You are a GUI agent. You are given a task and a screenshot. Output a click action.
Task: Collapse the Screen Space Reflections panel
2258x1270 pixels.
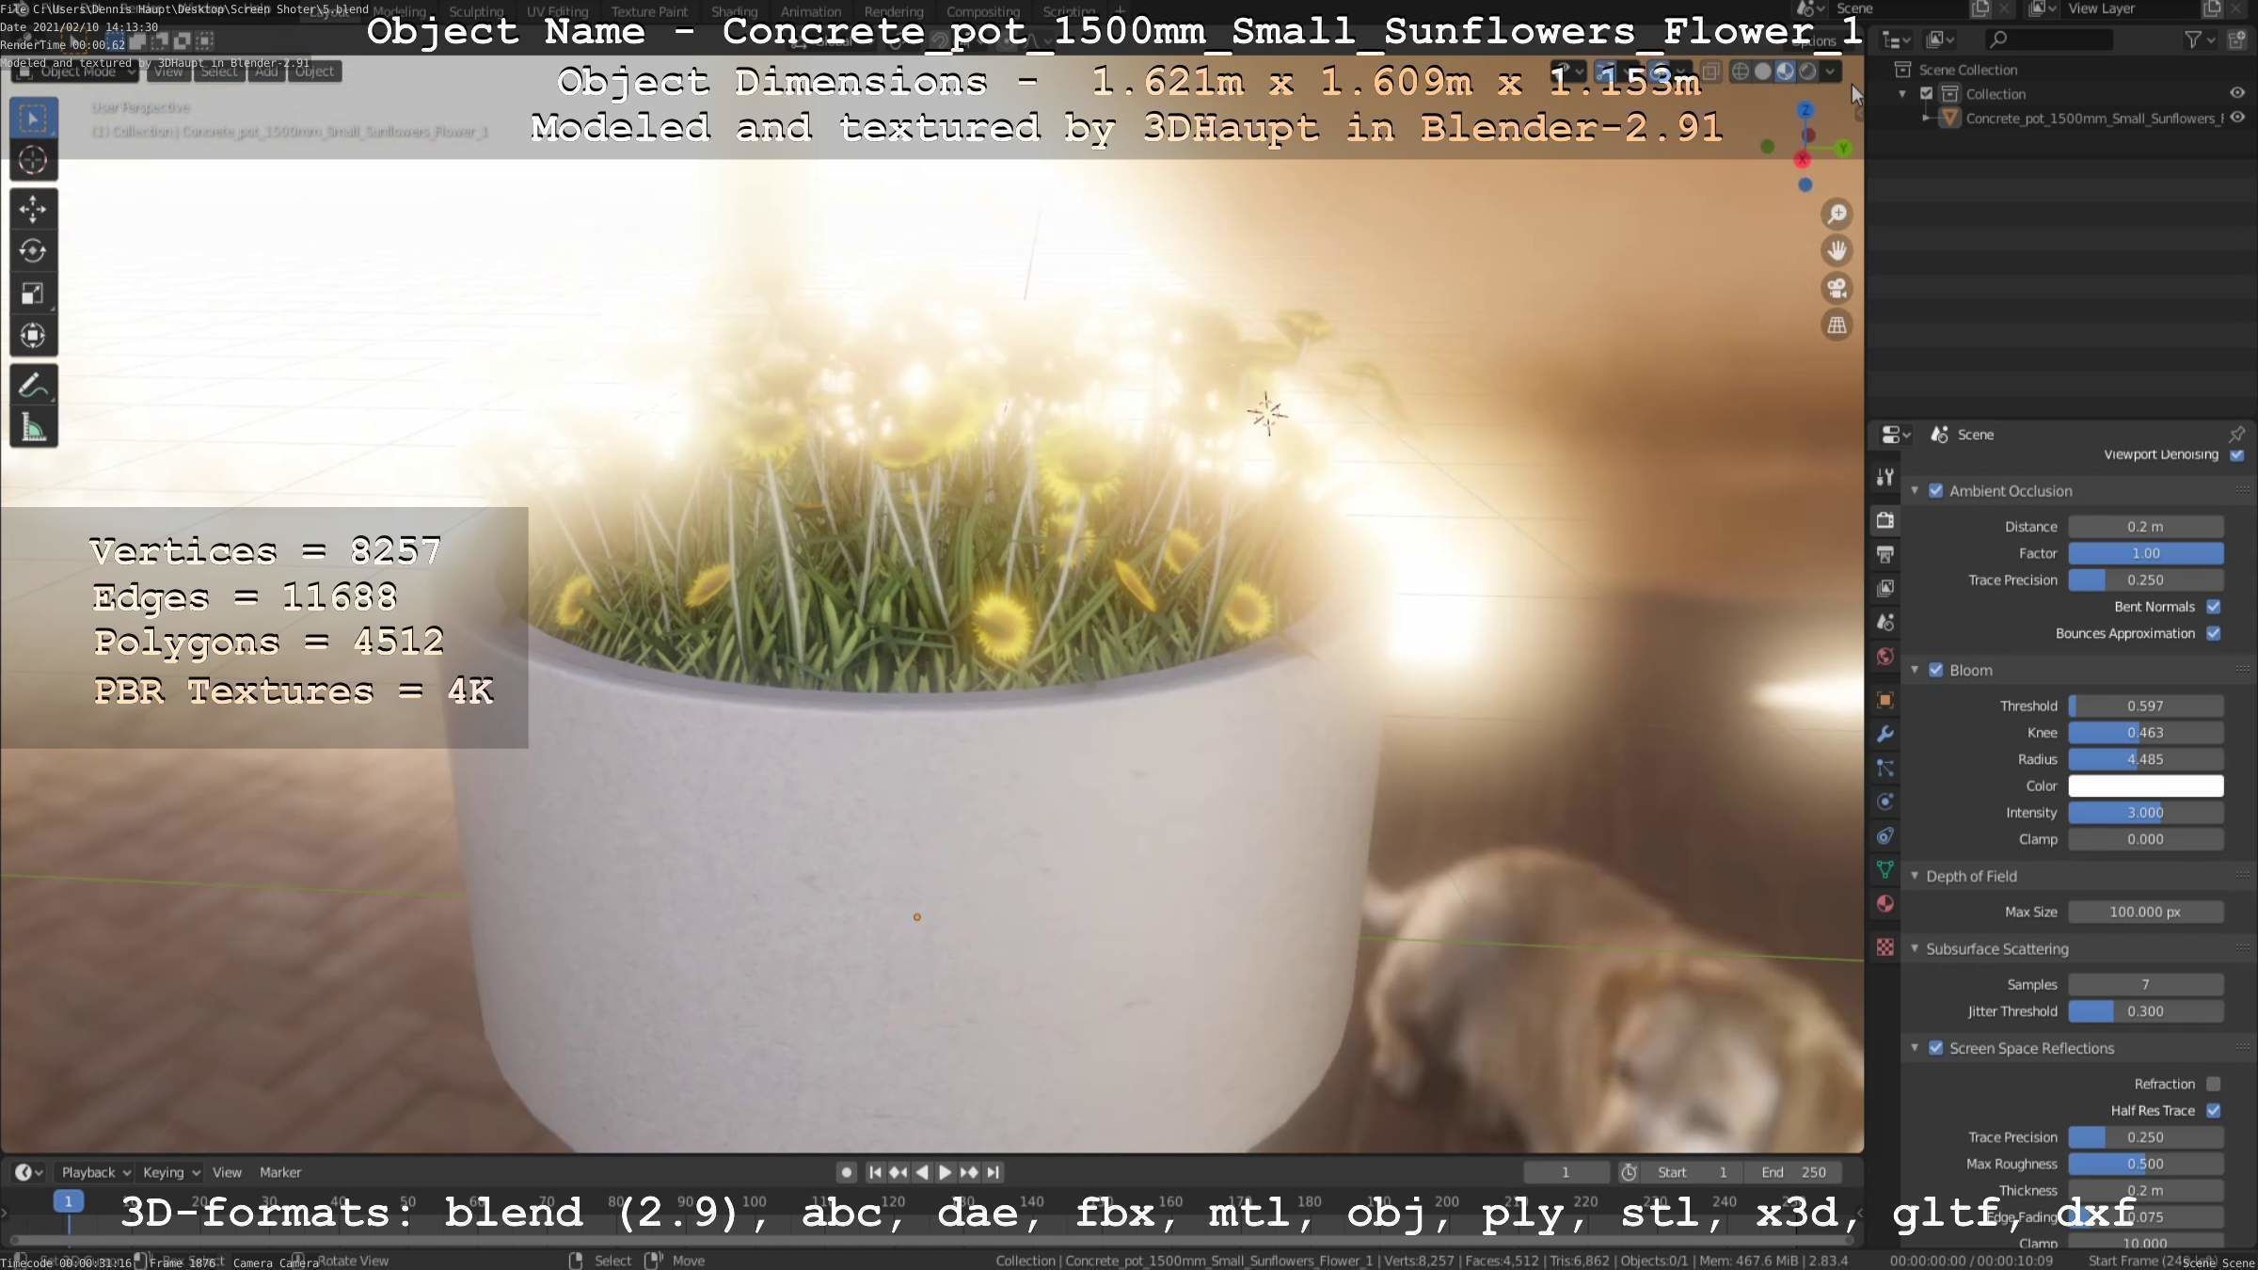pos(1915,1048)
